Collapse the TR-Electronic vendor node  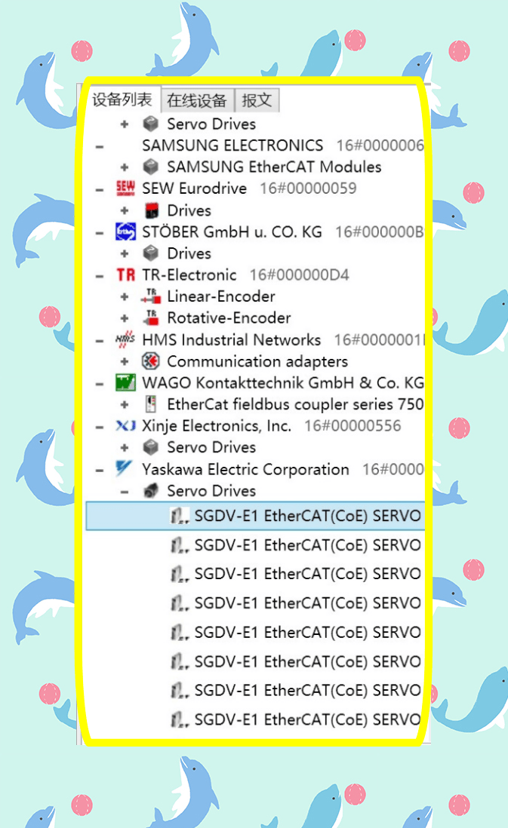100,276
